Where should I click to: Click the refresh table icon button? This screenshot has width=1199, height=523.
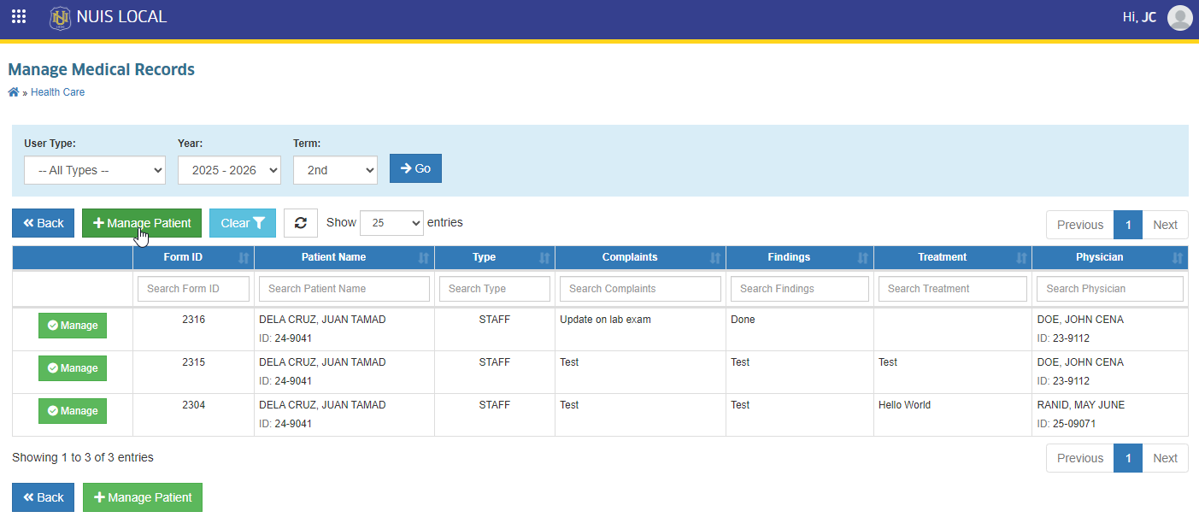click(301, 223)
